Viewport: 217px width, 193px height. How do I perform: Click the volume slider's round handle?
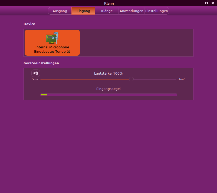click(131, 79)
